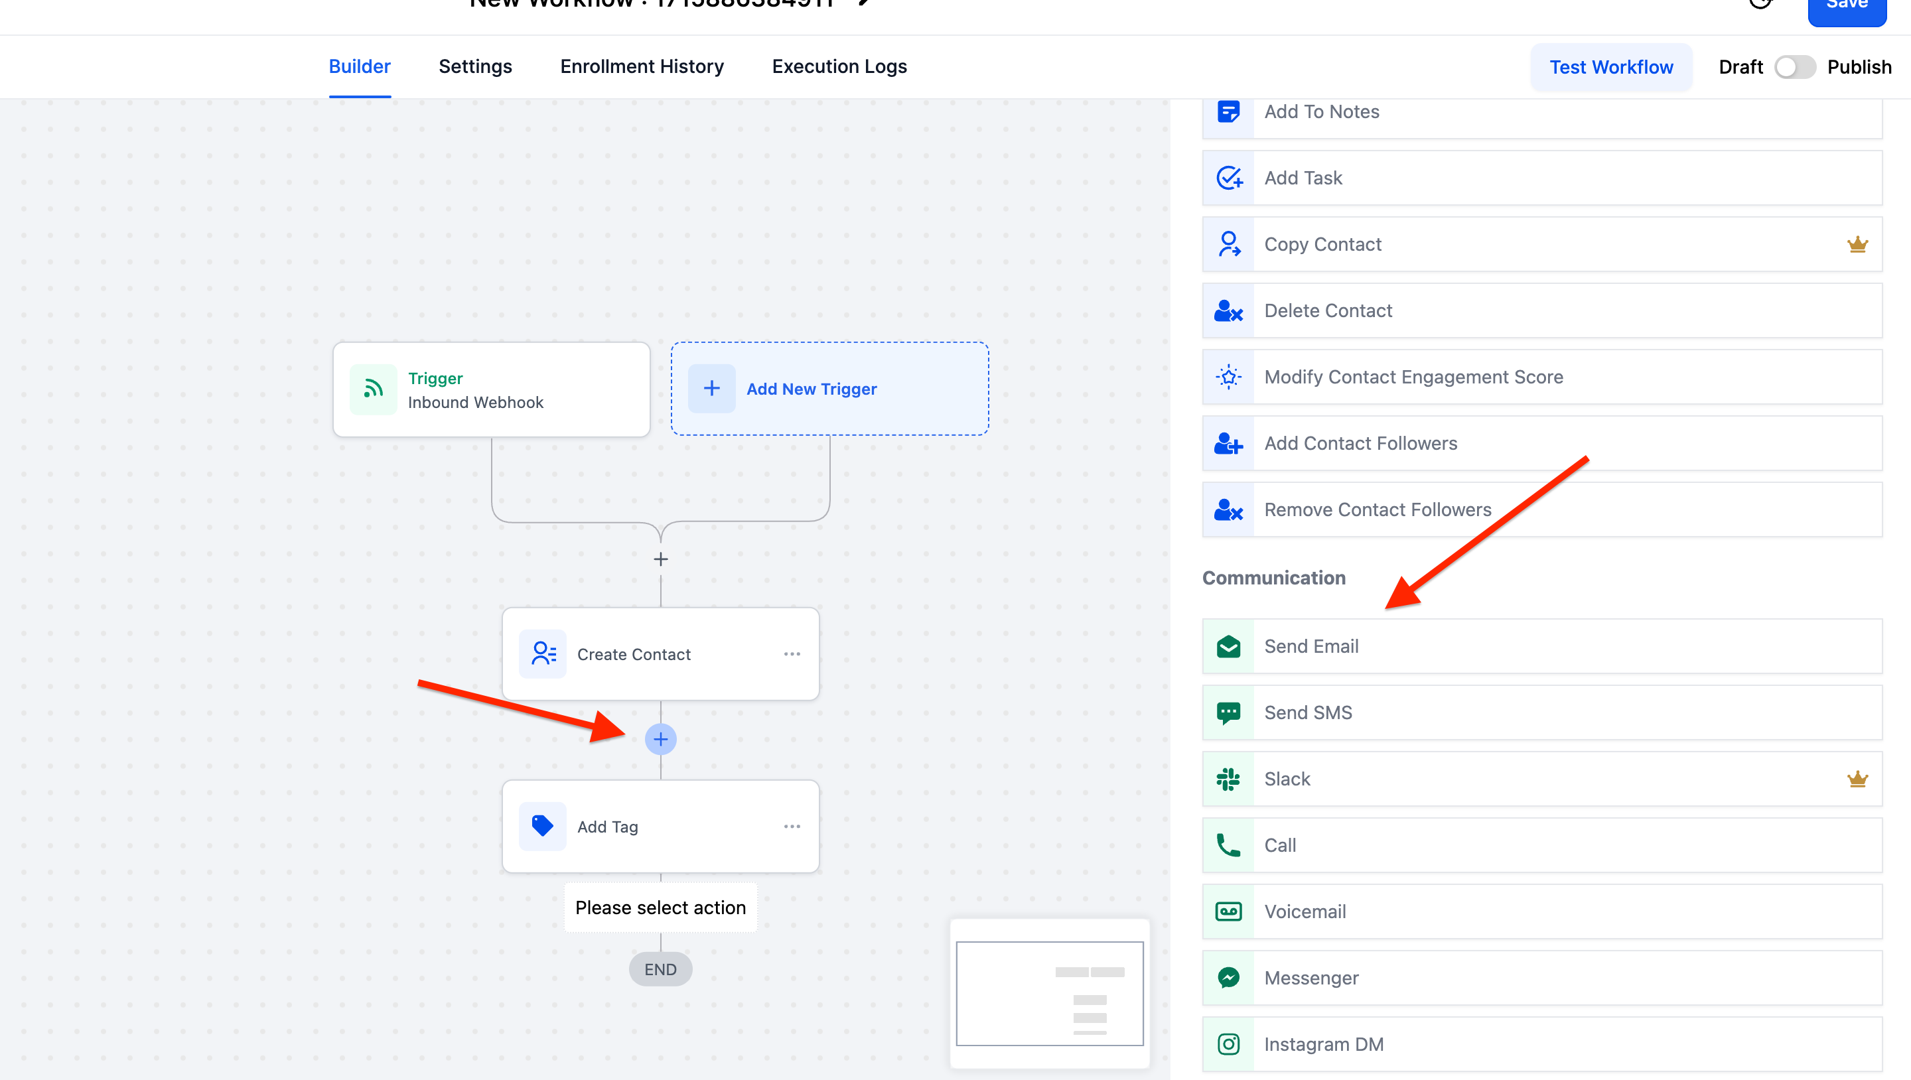Viewport: 1911px width, 1080px height.
Task: Click blue plus between Create Contact and Add Tag
Action: [660, 740]
